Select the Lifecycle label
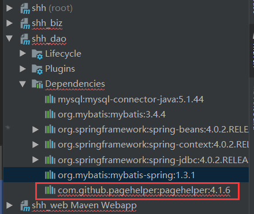 click(63, 54)
